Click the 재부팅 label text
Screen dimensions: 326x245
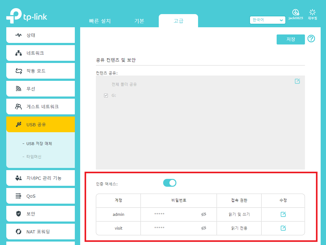tap(312, 18)
